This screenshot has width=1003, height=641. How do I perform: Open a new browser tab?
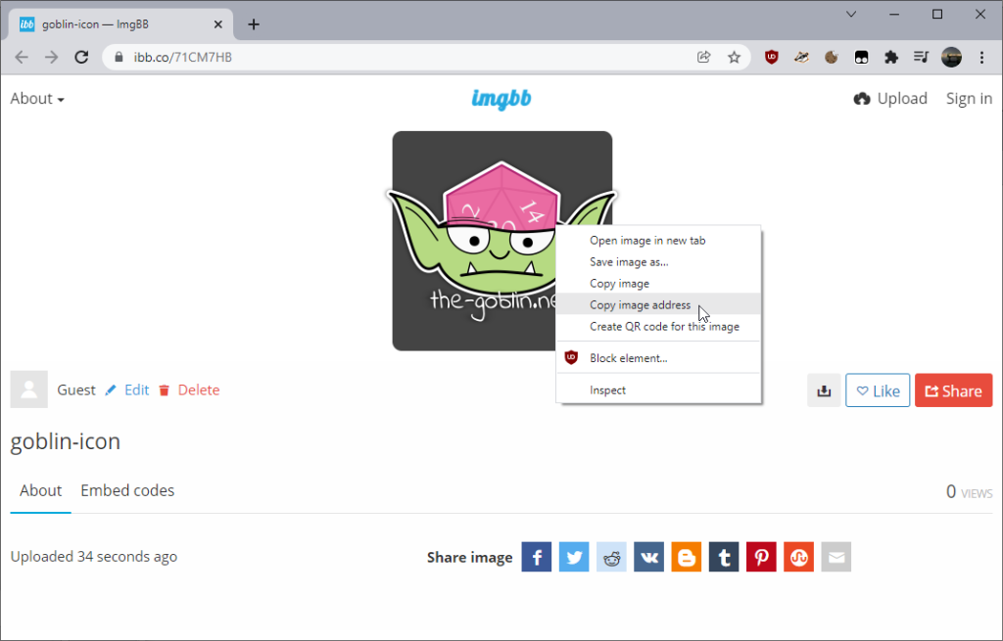(x=254, y=24)
